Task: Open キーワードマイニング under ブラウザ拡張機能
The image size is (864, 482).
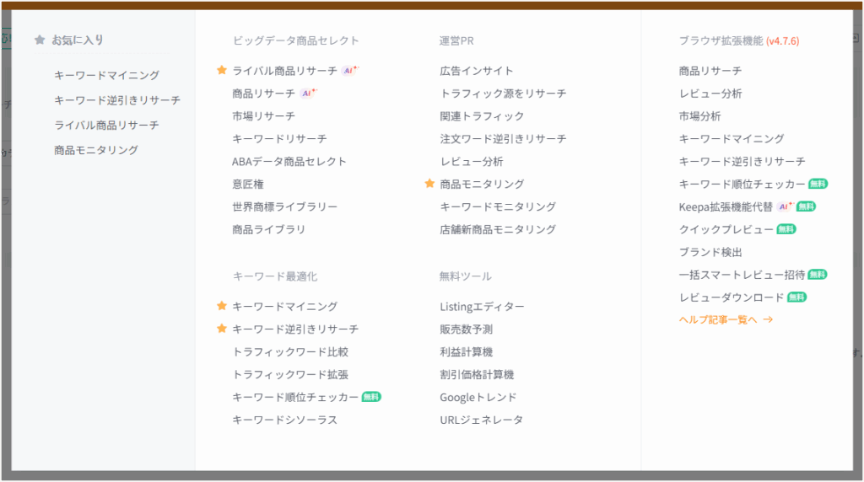Action: coord(732,138)
